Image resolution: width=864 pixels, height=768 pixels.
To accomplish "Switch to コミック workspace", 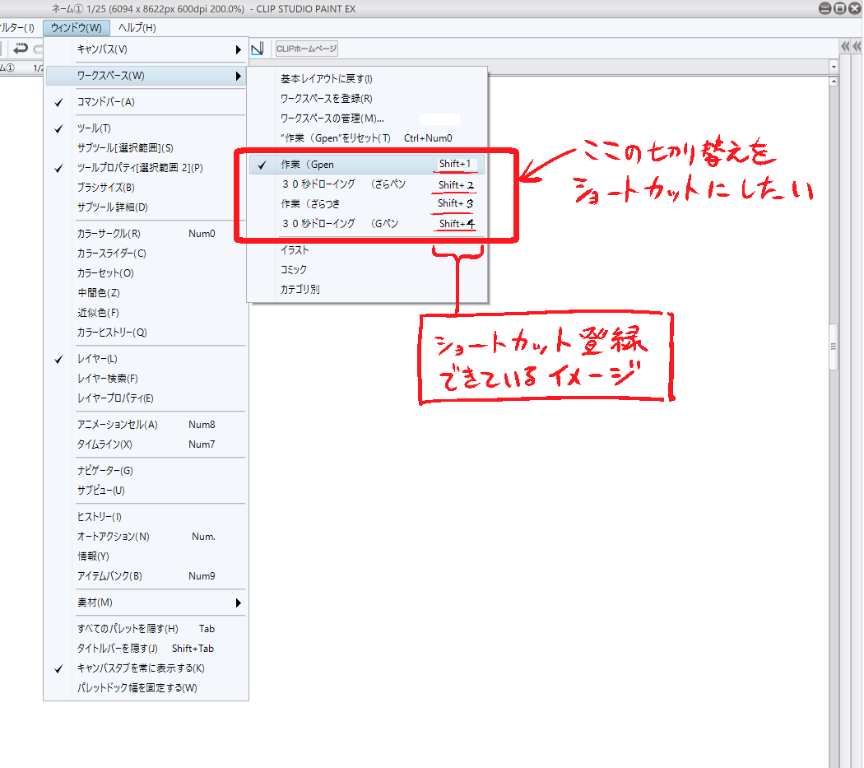I will point(367,270).
